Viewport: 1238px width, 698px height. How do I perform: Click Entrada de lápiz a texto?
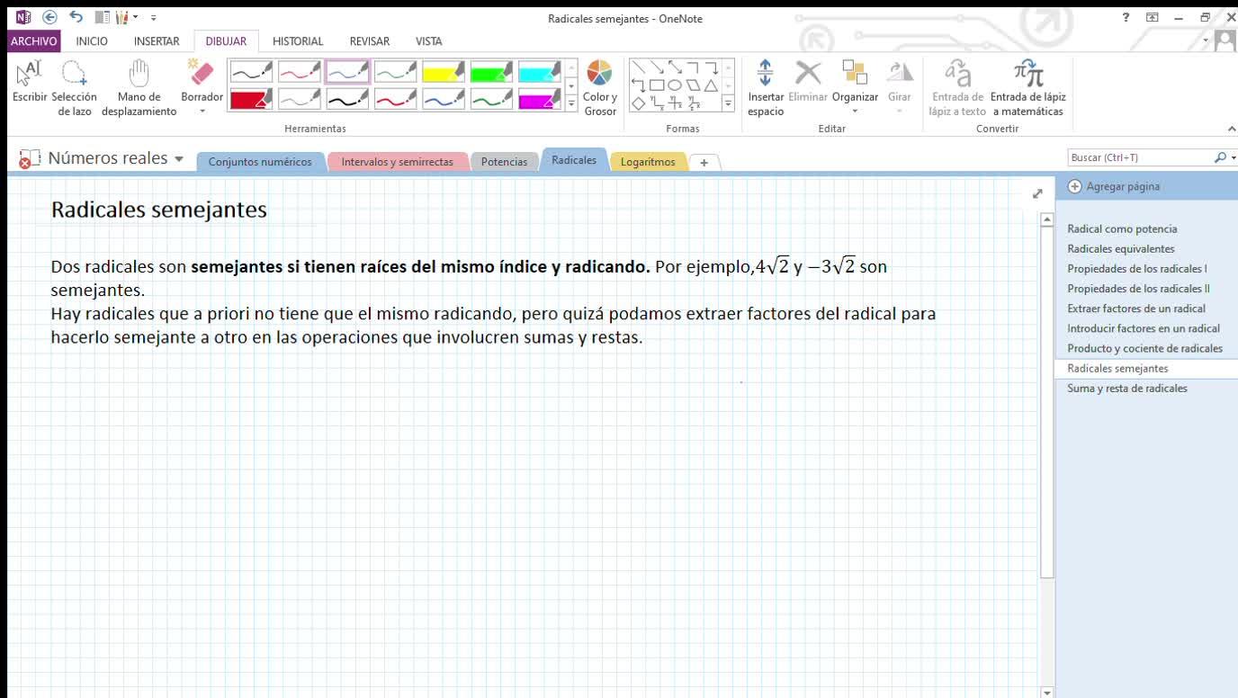click(x=957, y=88)
